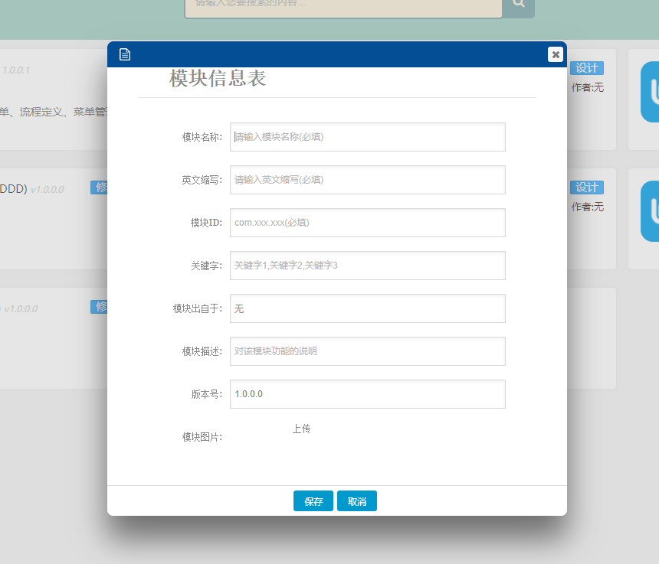
Task: Click the second 设计 button on right
Action: (587, 187)
